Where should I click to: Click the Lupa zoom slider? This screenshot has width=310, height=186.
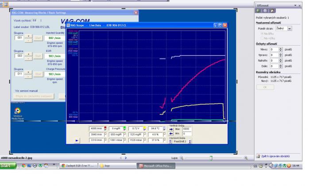point(211,157)
